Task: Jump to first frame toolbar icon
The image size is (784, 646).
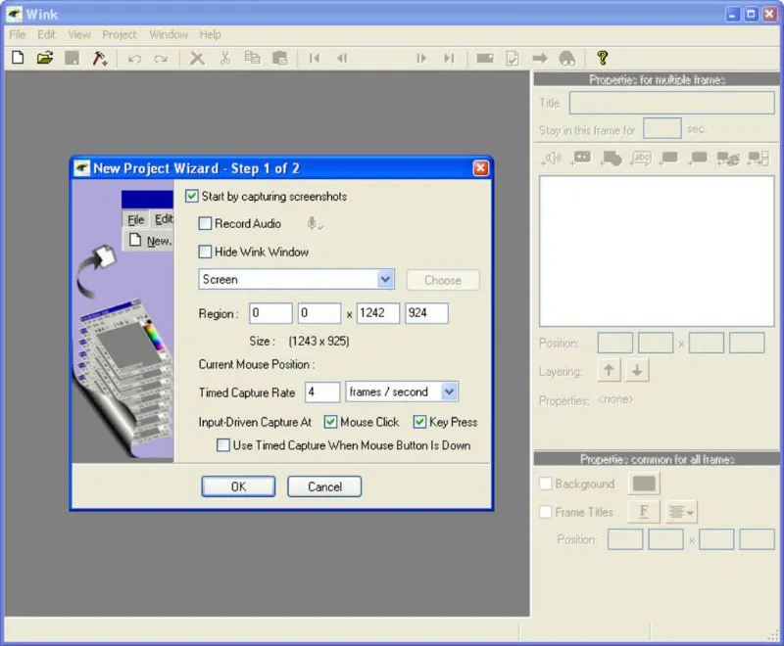Action: click(x=315, y=59)
